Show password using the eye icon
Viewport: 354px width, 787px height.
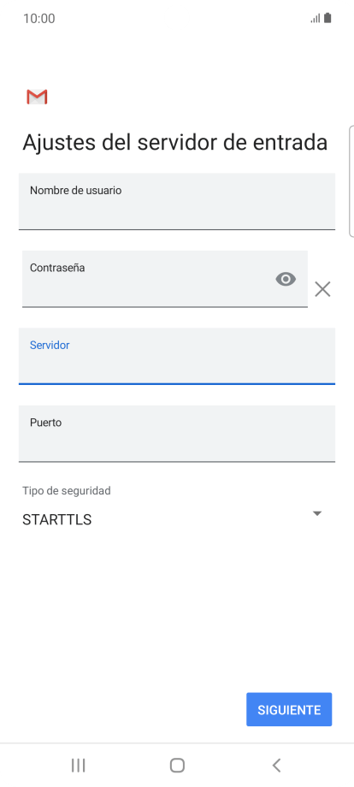286,279
